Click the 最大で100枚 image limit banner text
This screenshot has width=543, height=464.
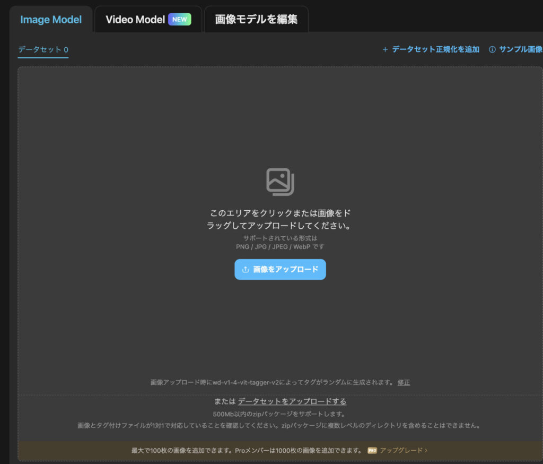[x=247, y=450]
